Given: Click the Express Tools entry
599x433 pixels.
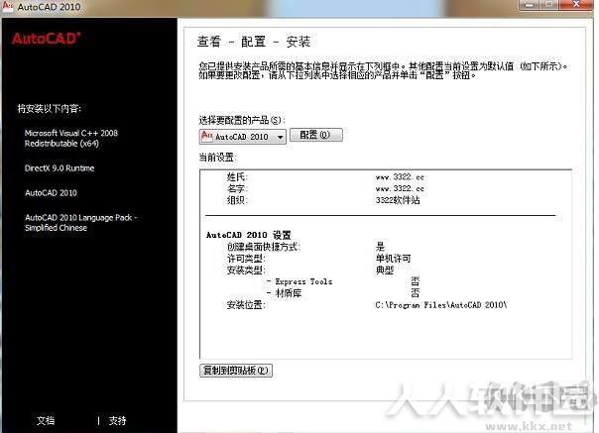Looking at the screenshot, I should [x=303, y=281].
